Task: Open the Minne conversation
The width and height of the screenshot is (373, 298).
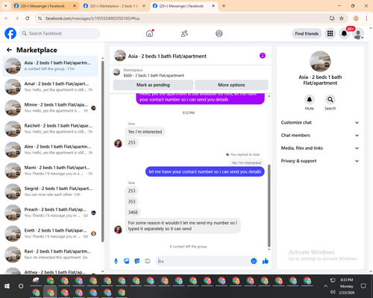Action: pyautogui.click(x=50, y=108)
